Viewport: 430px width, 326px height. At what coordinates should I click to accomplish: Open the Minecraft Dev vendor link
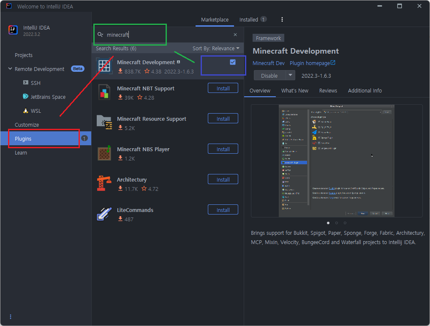[x=269, y=63]
